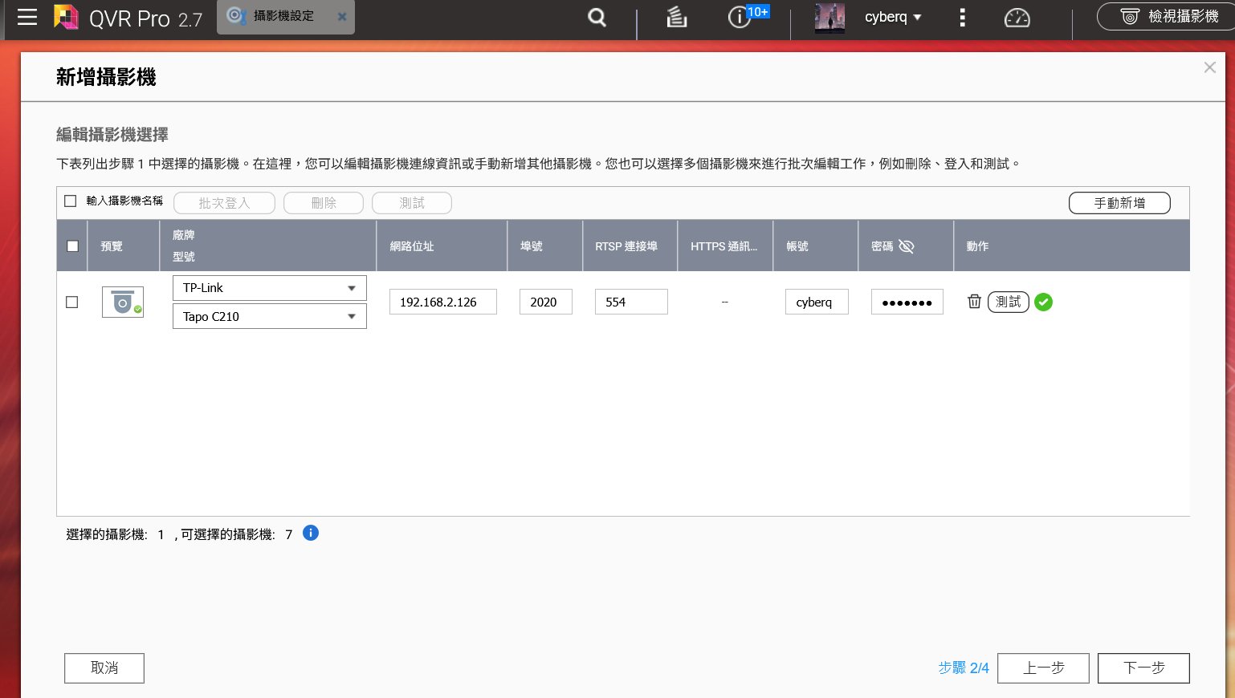
Task: Click the camera preview thumbnail
Action: coord(123,302)
